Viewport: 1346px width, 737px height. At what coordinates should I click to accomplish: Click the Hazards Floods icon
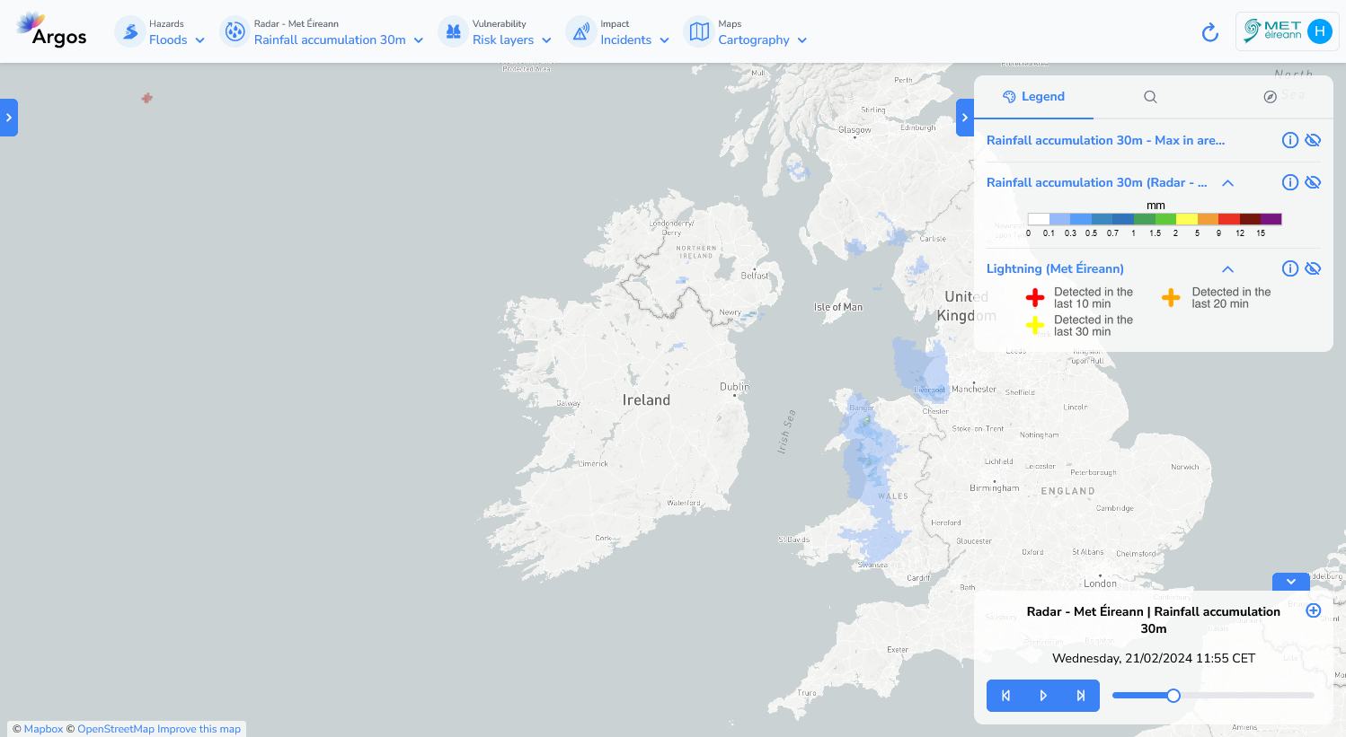click(130, 32)
